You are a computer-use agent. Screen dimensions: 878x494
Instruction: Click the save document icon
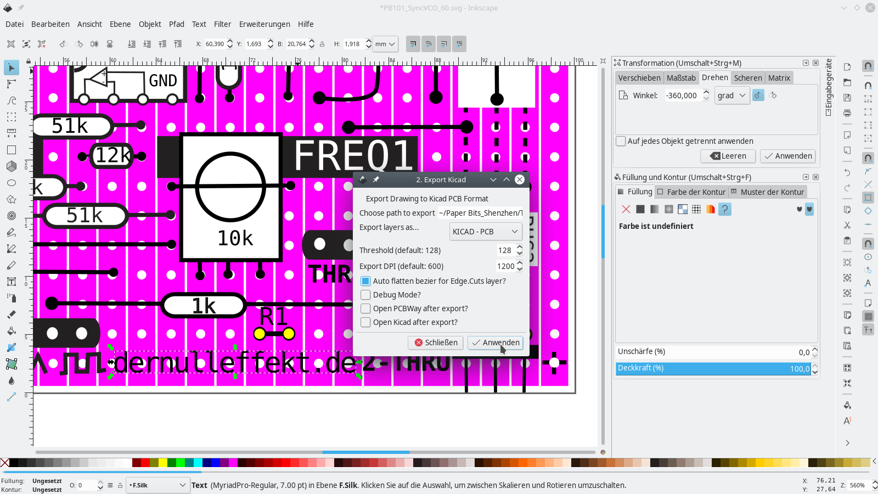coord(847,98)
